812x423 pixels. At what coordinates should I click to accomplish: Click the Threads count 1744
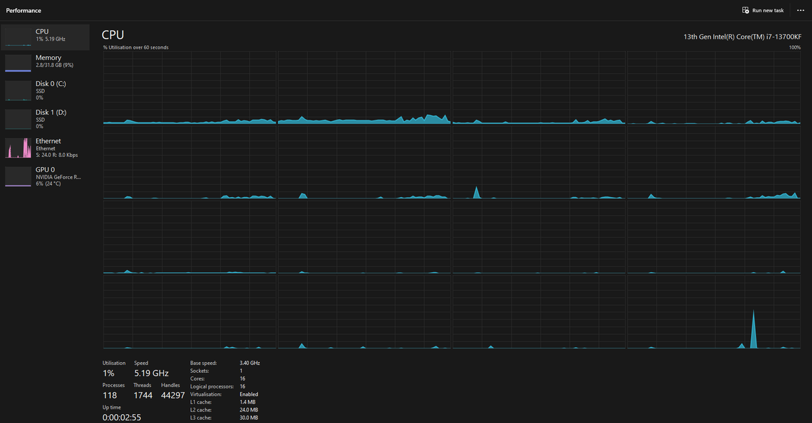(143, 395)
